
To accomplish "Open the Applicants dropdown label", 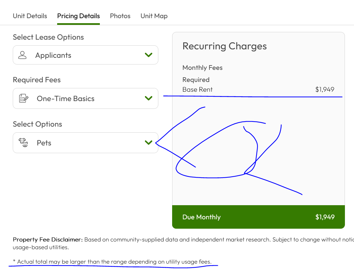I will pos(53,55).
